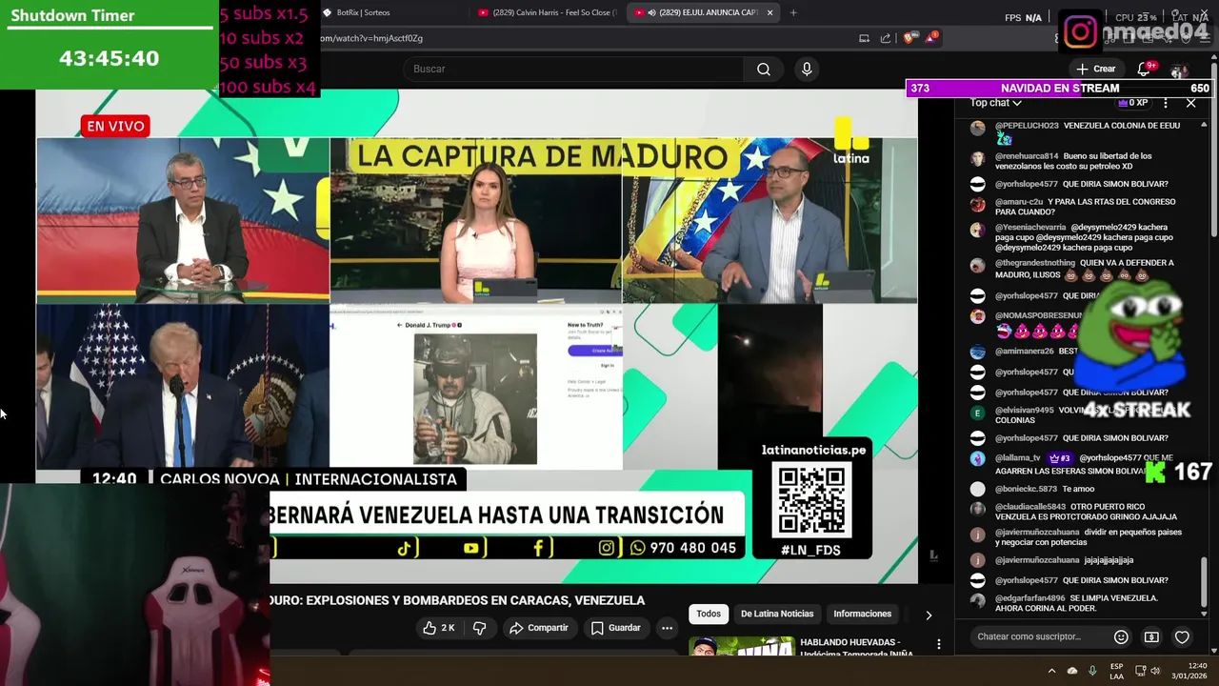The image size is (1219, 686).
Task: Open Brave Shields lion icon
Action: coord(909,38)
